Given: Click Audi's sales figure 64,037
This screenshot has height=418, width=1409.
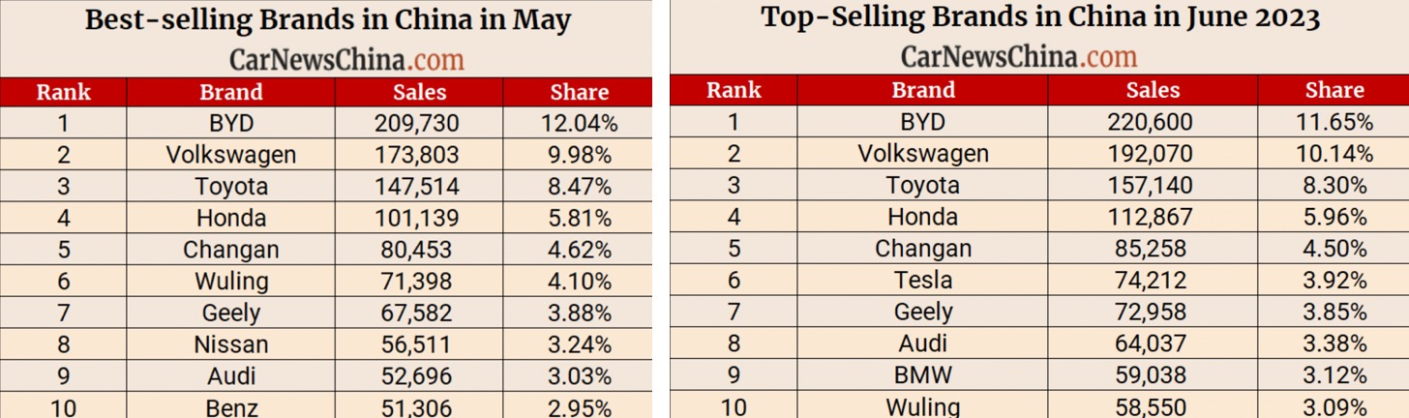Looking at the screenshot, I should point(1153,343).
